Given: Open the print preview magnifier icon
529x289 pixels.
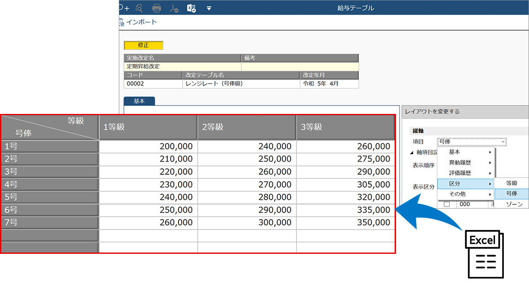Looking at the screenshot, I should (x=139, y=8).
